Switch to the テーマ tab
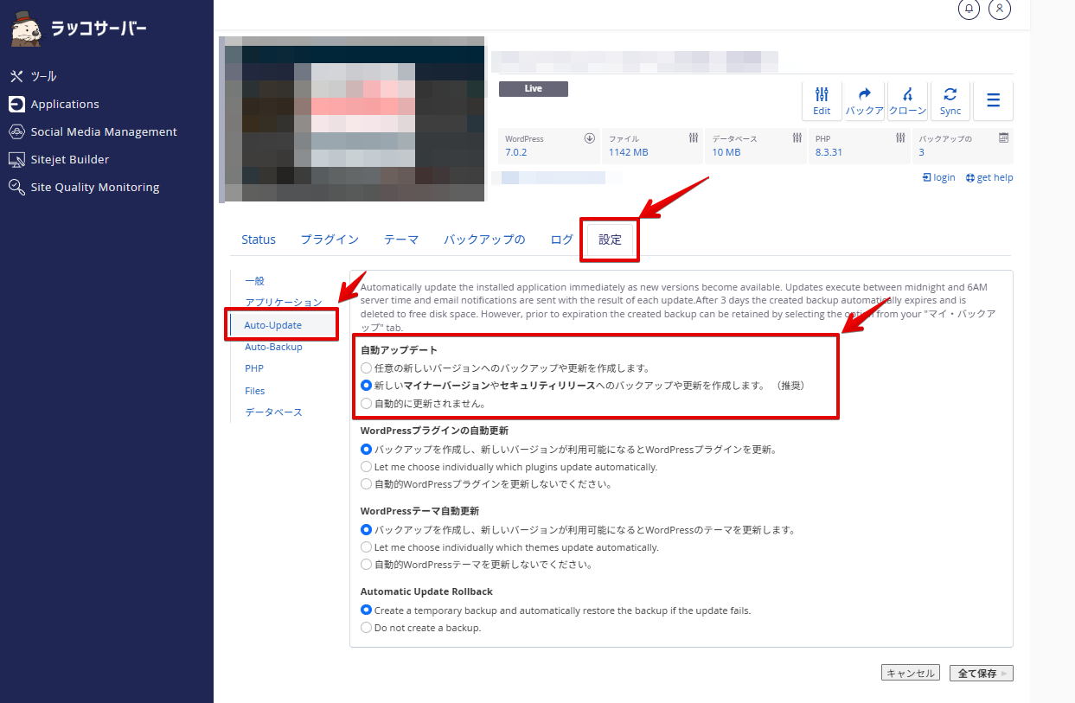Image resolution: width=1075 pixels, height=703 pixels. (401, 240)
